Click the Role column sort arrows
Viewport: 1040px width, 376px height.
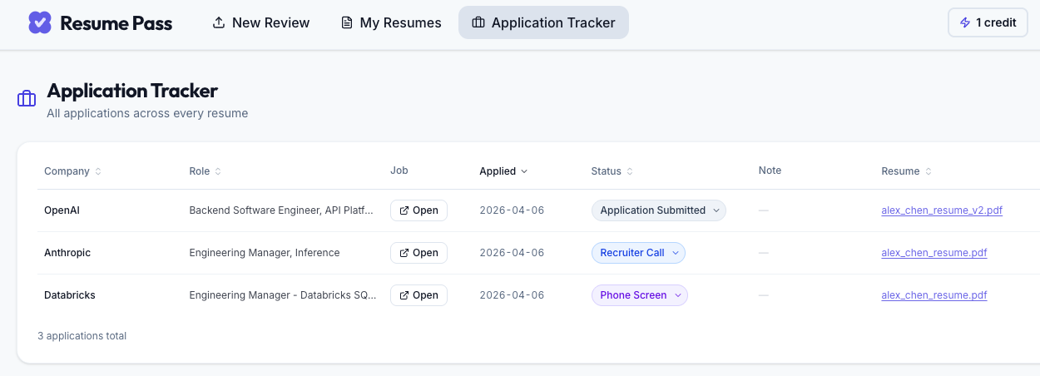click(218, 171)
